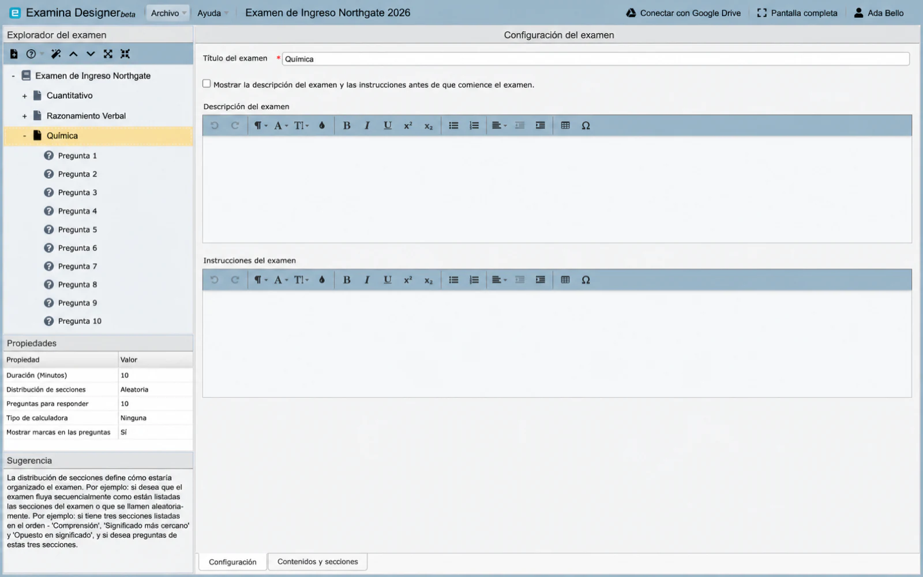Image resolution: width=923 pixels, height=577 pixels.
Task: Click the magic wand icon in explorer toolbar
Action: tap(56, 54)
